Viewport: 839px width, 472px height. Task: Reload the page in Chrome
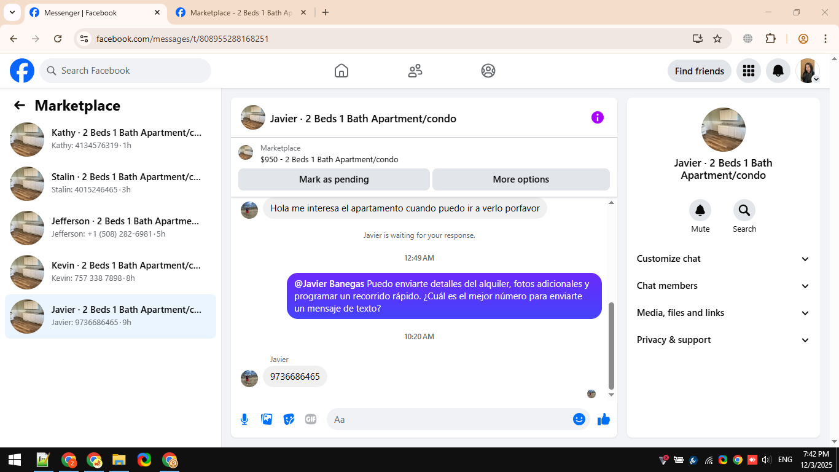pos(58,39)
